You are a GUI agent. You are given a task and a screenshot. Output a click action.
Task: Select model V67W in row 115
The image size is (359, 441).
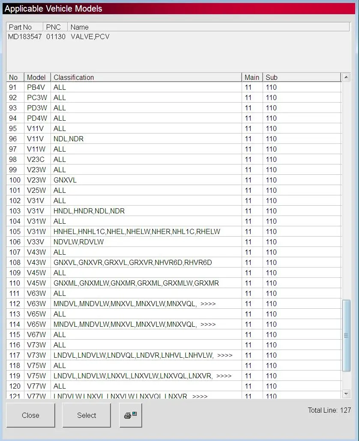pyautogui.click(x=36, y=335)
